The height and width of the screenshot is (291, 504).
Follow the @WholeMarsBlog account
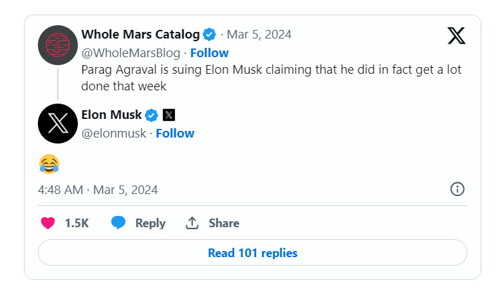(209, 52)
